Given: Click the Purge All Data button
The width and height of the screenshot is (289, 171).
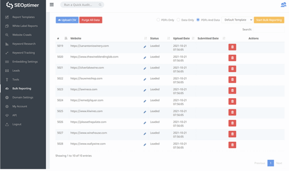Looking at the screenshot, I should click(x=91, y=20).
